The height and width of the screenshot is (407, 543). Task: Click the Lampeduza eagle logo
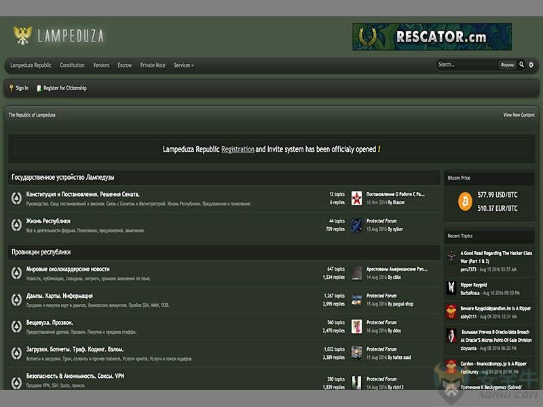pyautogui.click(x=22, y=35)
